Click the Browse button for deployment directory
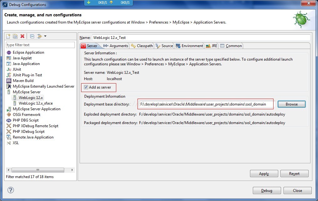The image size is (318, 201). pos(291,104)
